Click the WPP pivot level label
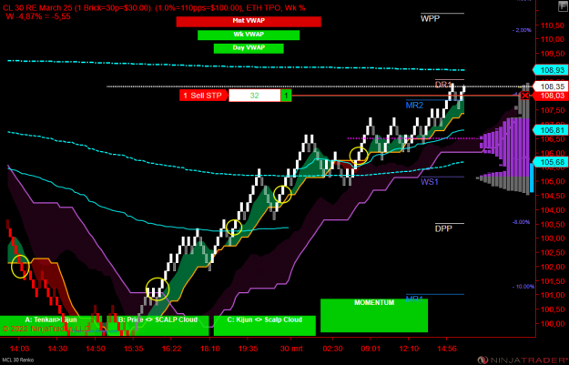The height and width of the screenshot is (365, 569). 431,18
